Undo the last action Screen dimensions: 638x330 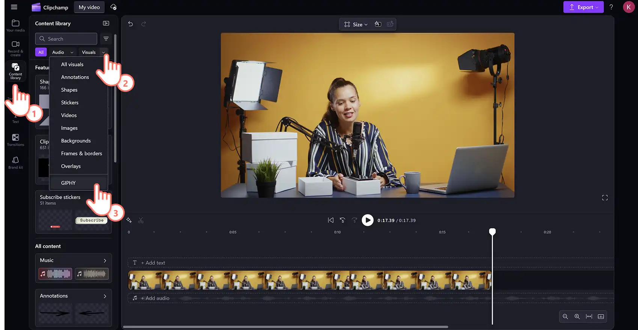tap(130, 24)
